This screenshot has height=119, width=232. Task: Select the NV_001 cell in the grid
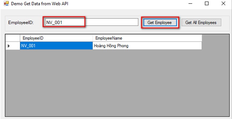tap(56, 46)
